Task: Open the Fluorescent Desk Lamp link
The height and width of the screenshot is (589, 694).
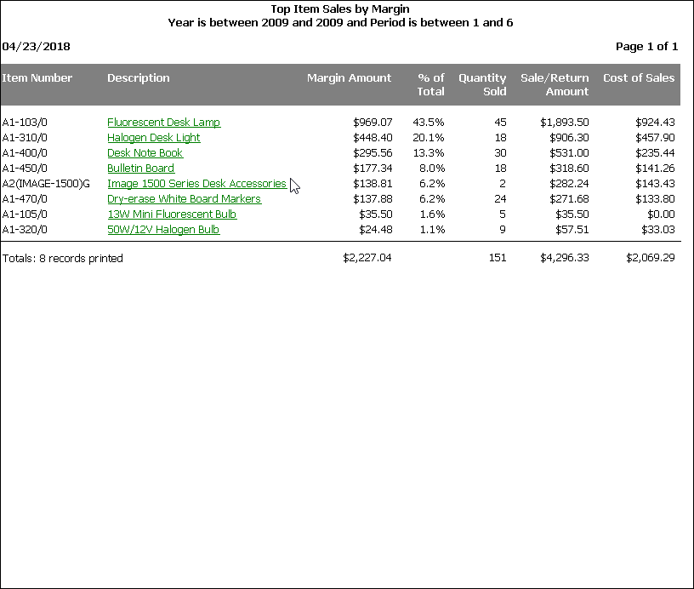Action: click(164, 123)
